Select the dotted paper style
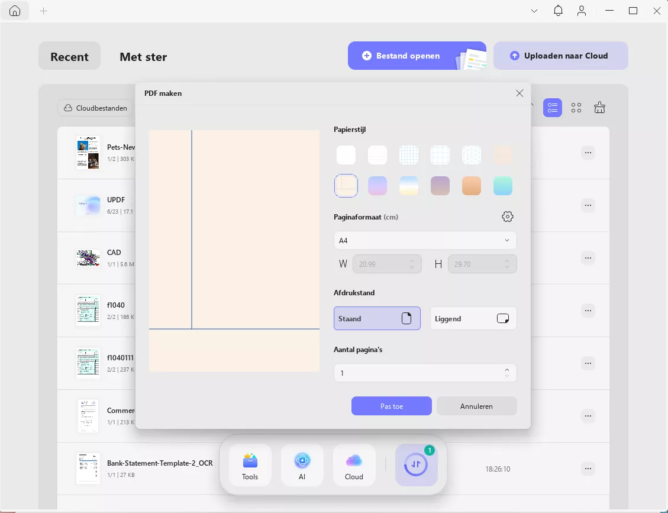Image resolution: width=668 pixels, height=513 pixels. [377, 154]
